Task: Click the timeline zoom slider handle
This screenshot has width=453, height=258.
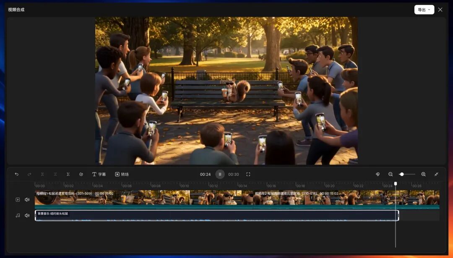Action: coord(401,174)
